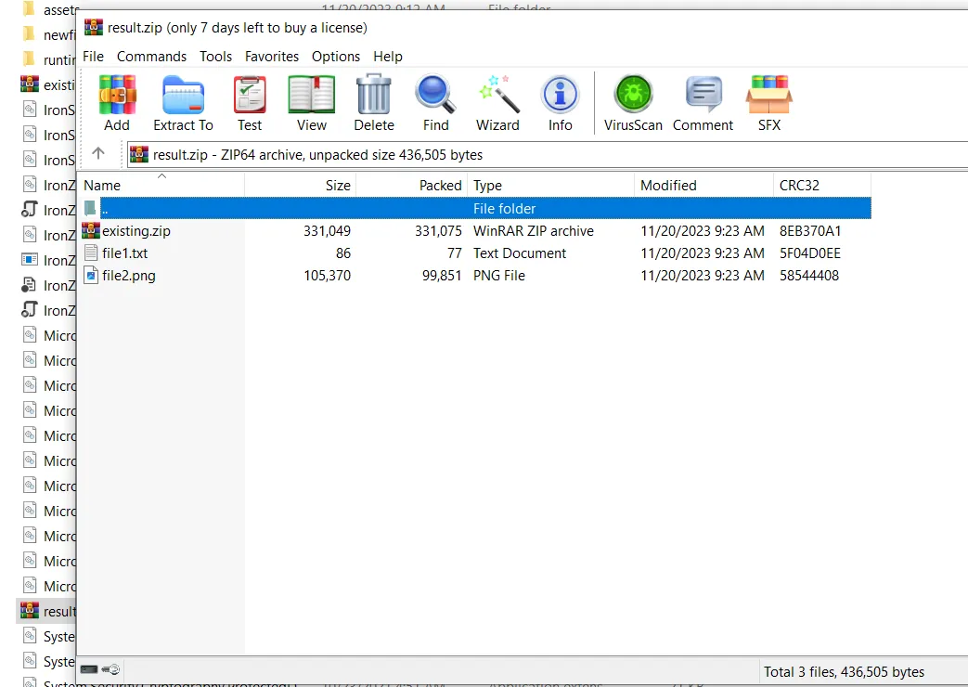Open the File menu

94,57
